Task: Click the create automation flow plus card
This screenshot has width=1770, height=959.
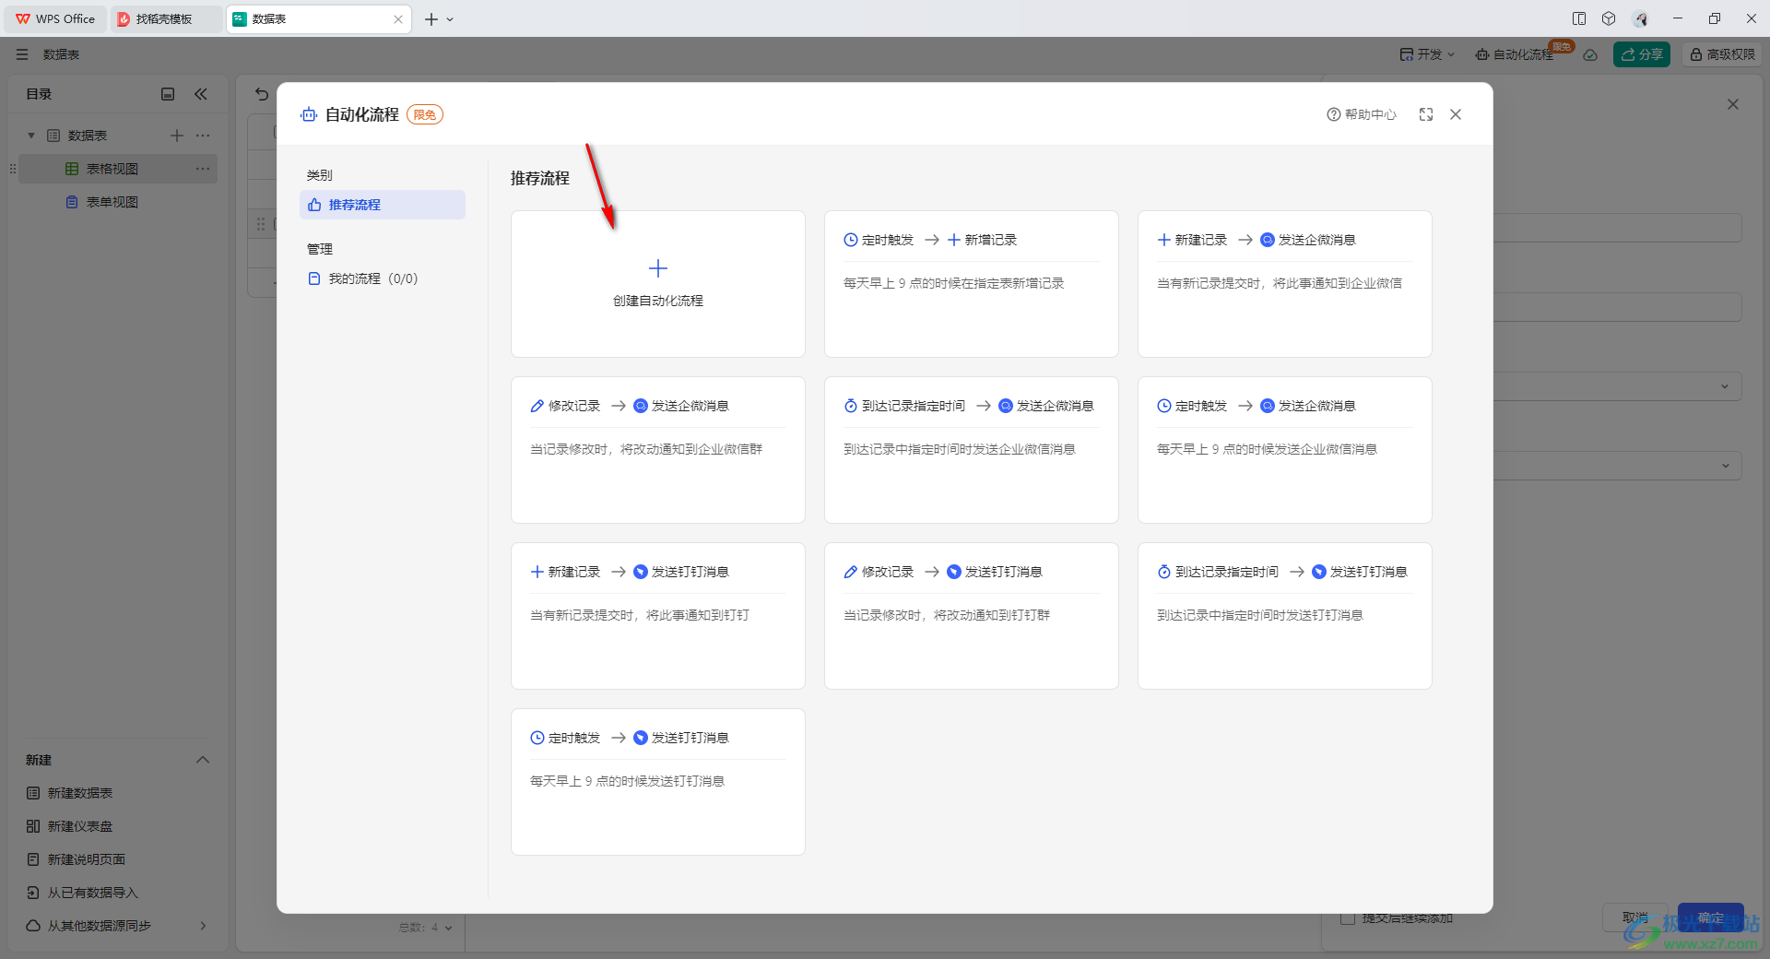Action: 657,284
